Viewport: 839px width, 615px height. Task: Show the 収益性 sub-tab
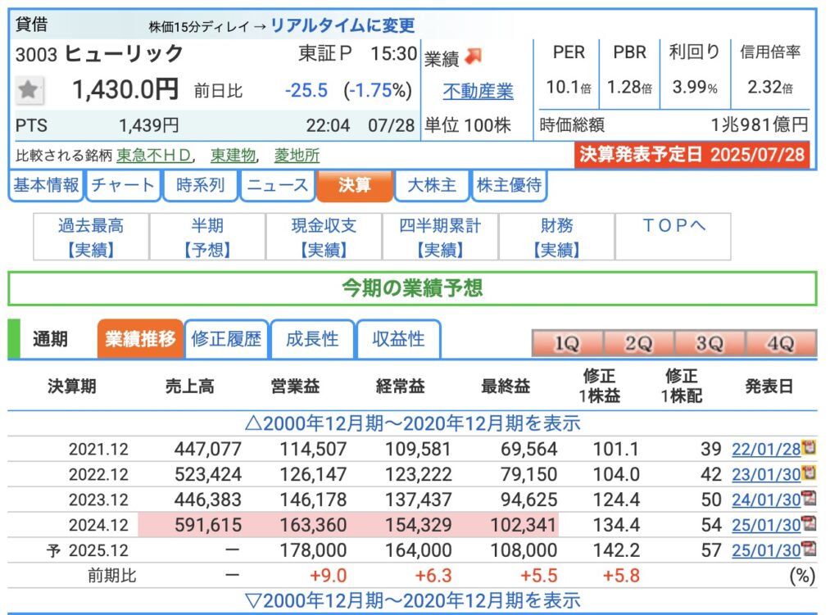398,339
